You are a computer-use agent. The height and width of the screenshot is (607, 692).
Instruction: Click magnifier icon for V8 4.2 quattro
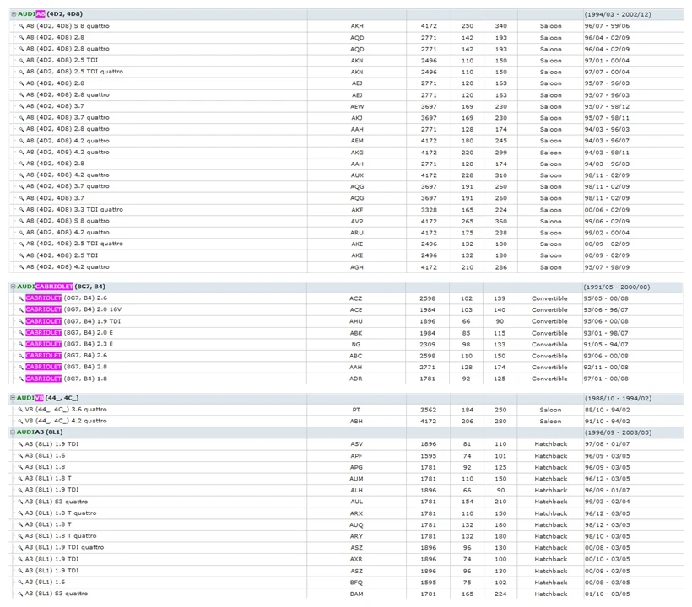tap(20, 421)
